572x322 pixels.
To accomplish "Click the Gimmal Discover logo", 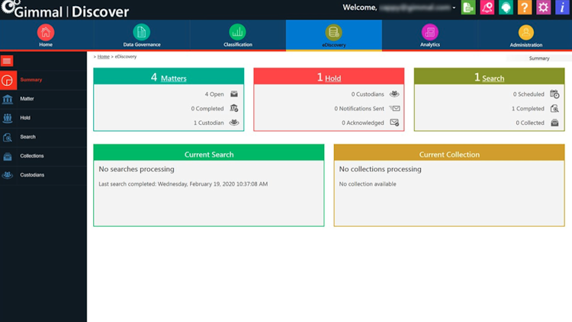I will click(65, 9).
